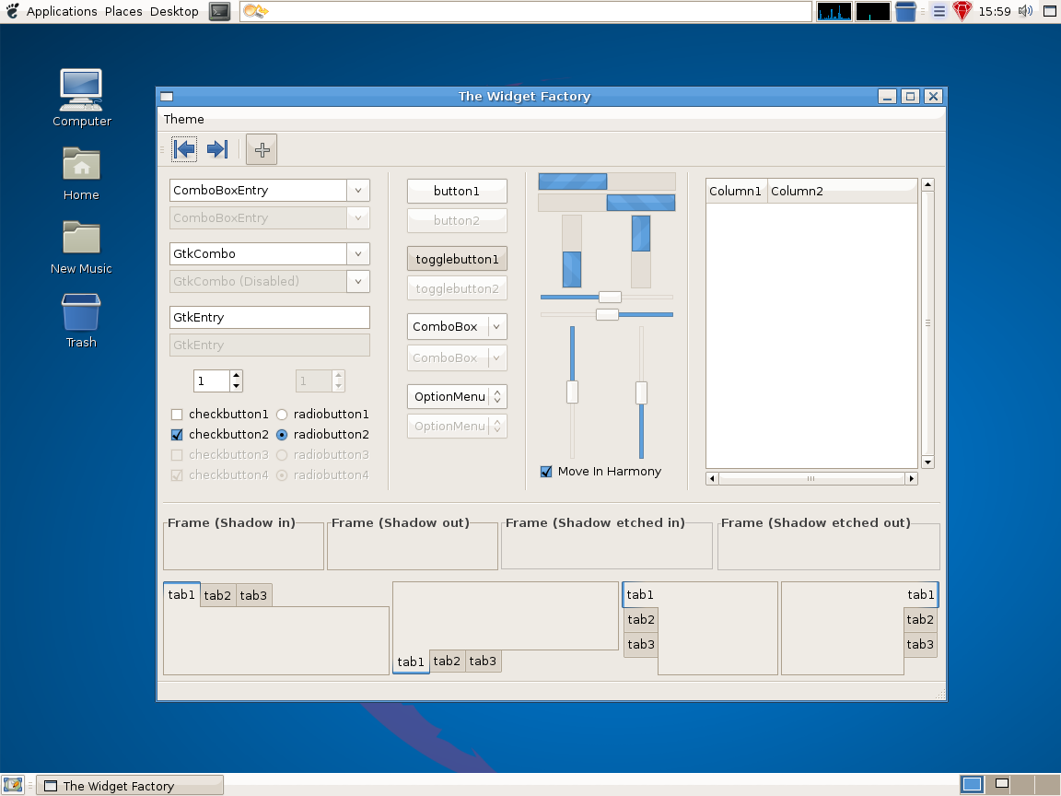Image resolution: width=1061 pixels, height=796 pixels.
Task: Click The Widget Factory taskbar button
Action: [129, 785]
